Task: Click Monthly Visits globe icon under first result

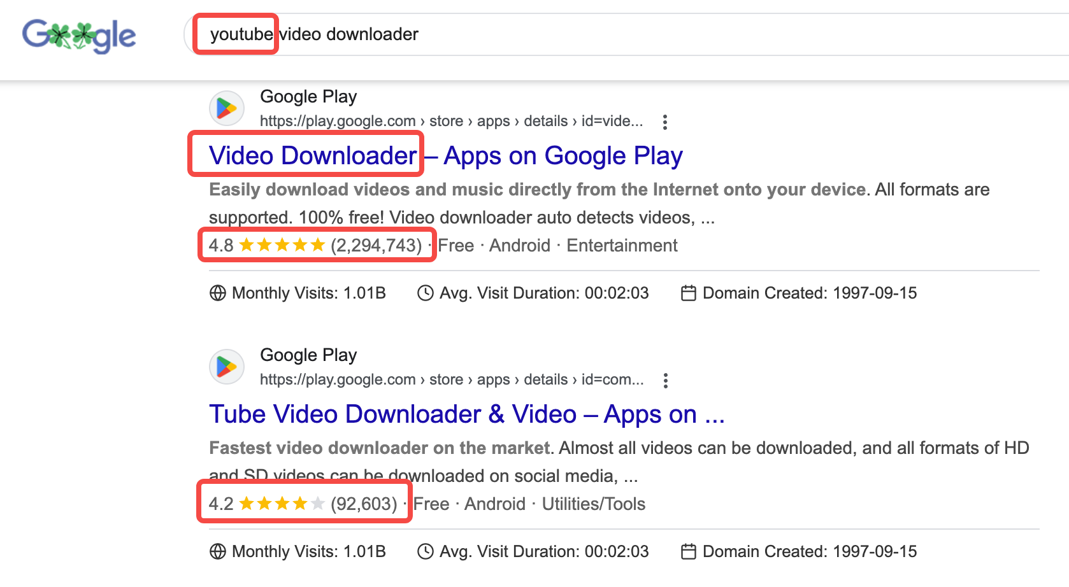Action: pyautogui.click(x=218, y=293)
